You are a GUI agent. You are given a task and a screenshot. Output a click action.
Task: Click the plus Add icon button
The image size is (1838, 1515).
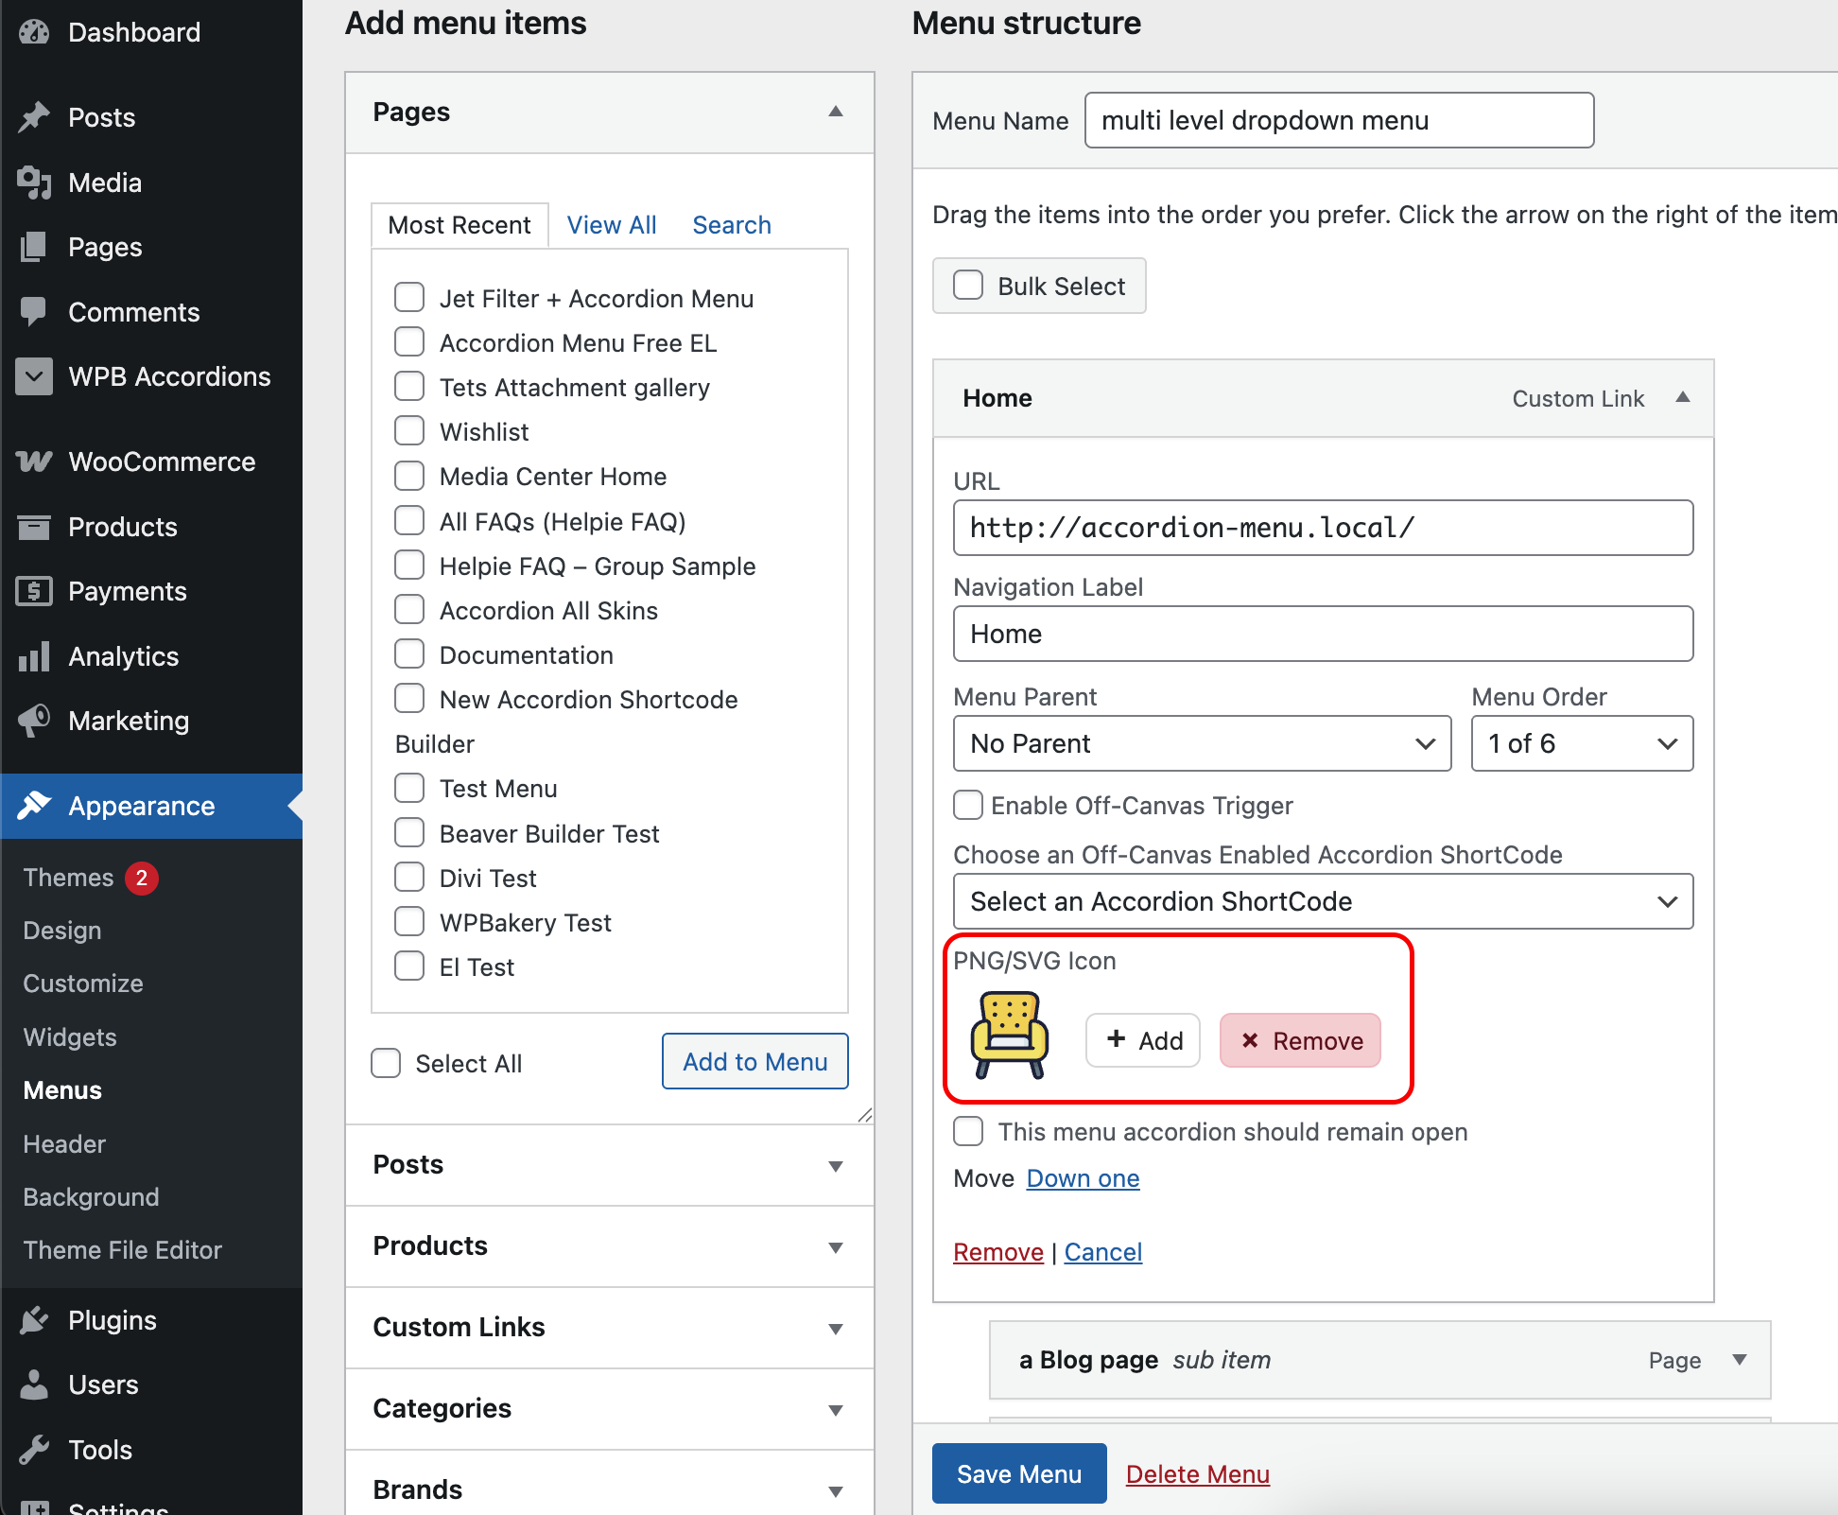point(1143,1040)
